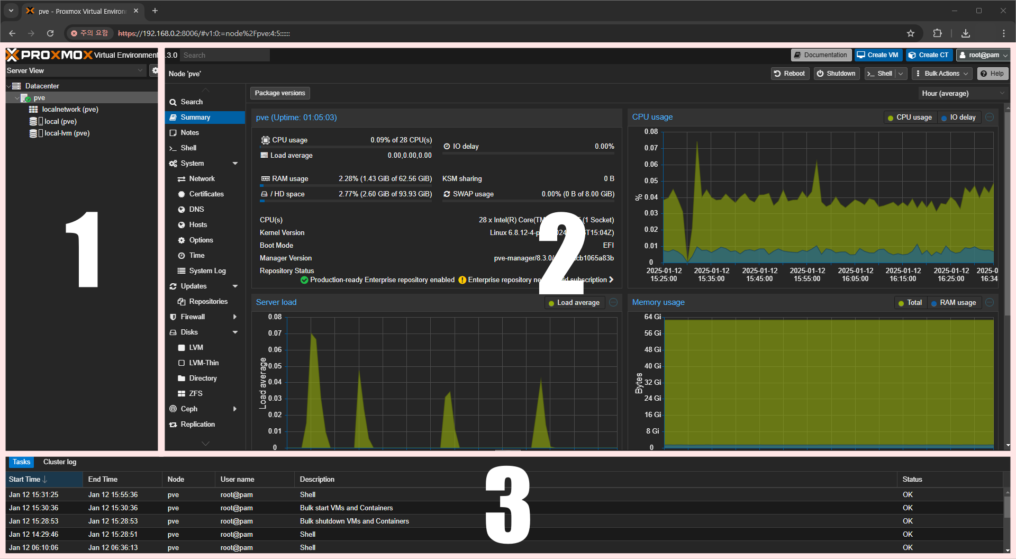
Task: Expand the Shell dropdown arrow
Action: pos(901,74)
